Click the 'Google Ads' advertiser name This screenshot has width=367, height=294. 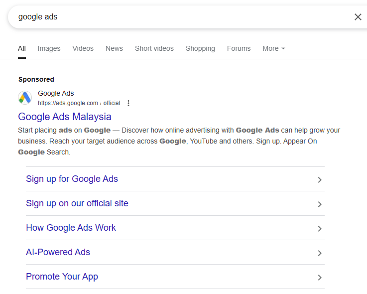(56, 93)
